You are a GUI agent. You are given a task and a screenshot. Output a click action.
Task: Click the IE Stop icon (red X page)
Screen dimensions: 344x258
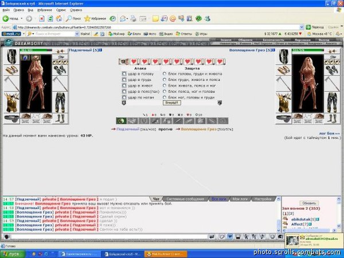point(42,19)
